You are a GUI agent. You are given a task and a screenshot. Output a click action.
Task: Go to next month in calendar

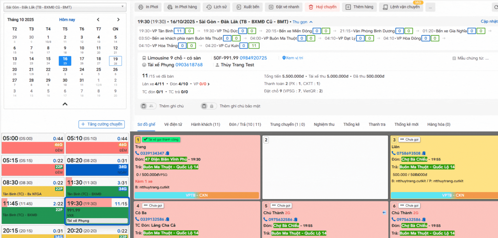(118, 20)
